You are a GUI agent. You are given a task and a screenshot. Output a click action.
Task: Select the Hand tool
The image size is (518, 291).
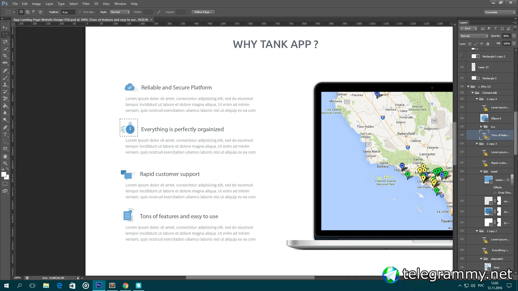5,156
